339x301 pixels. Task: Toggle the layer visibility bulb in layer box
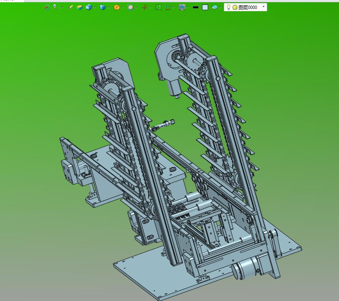(228, 7)
